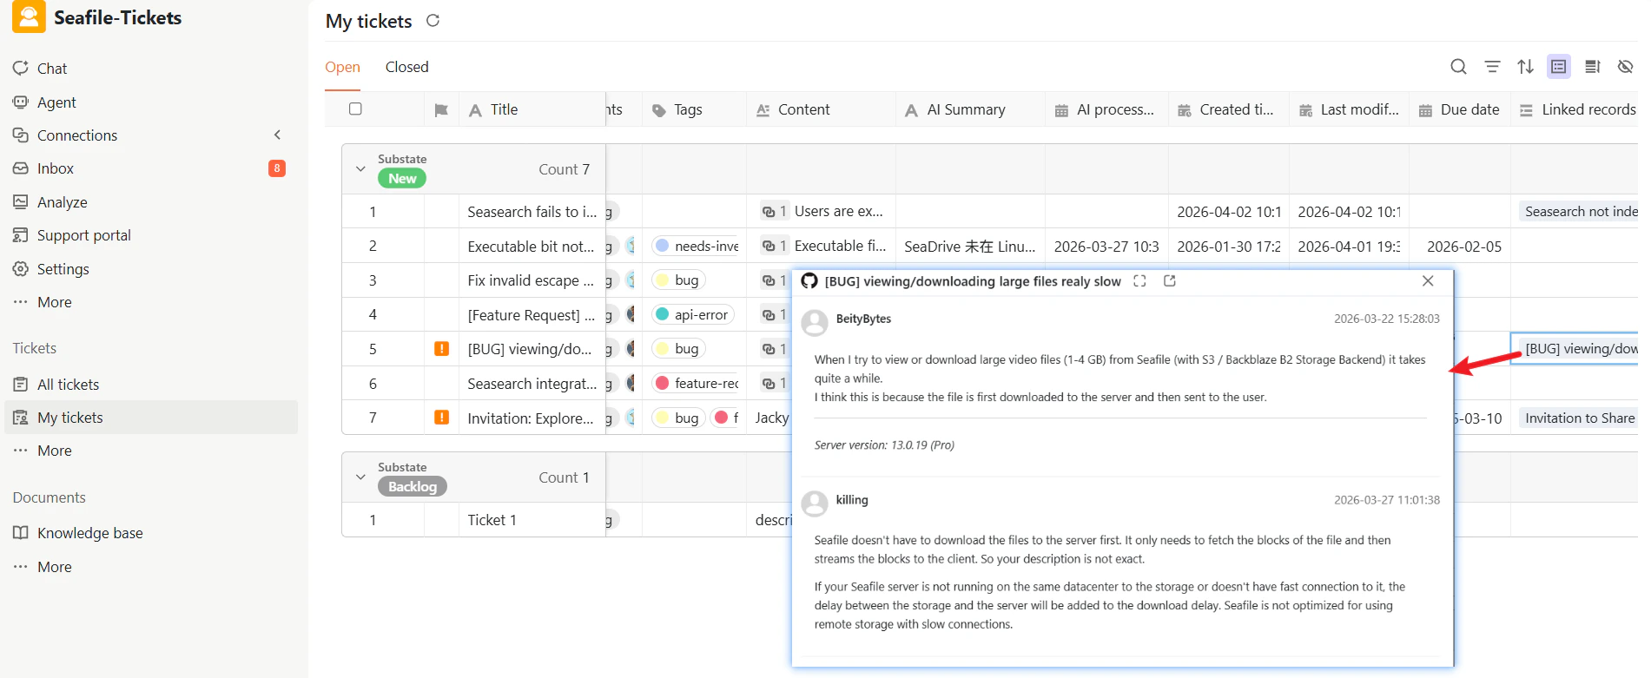1651x678 pixels.
Task: Switch to the Open tab
Action: tap(342, 67)
